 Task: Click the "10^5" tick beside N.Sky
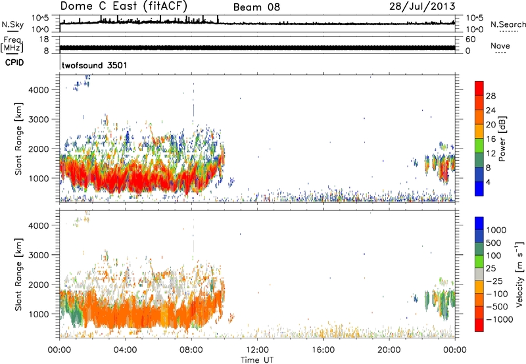click(40, 18)
